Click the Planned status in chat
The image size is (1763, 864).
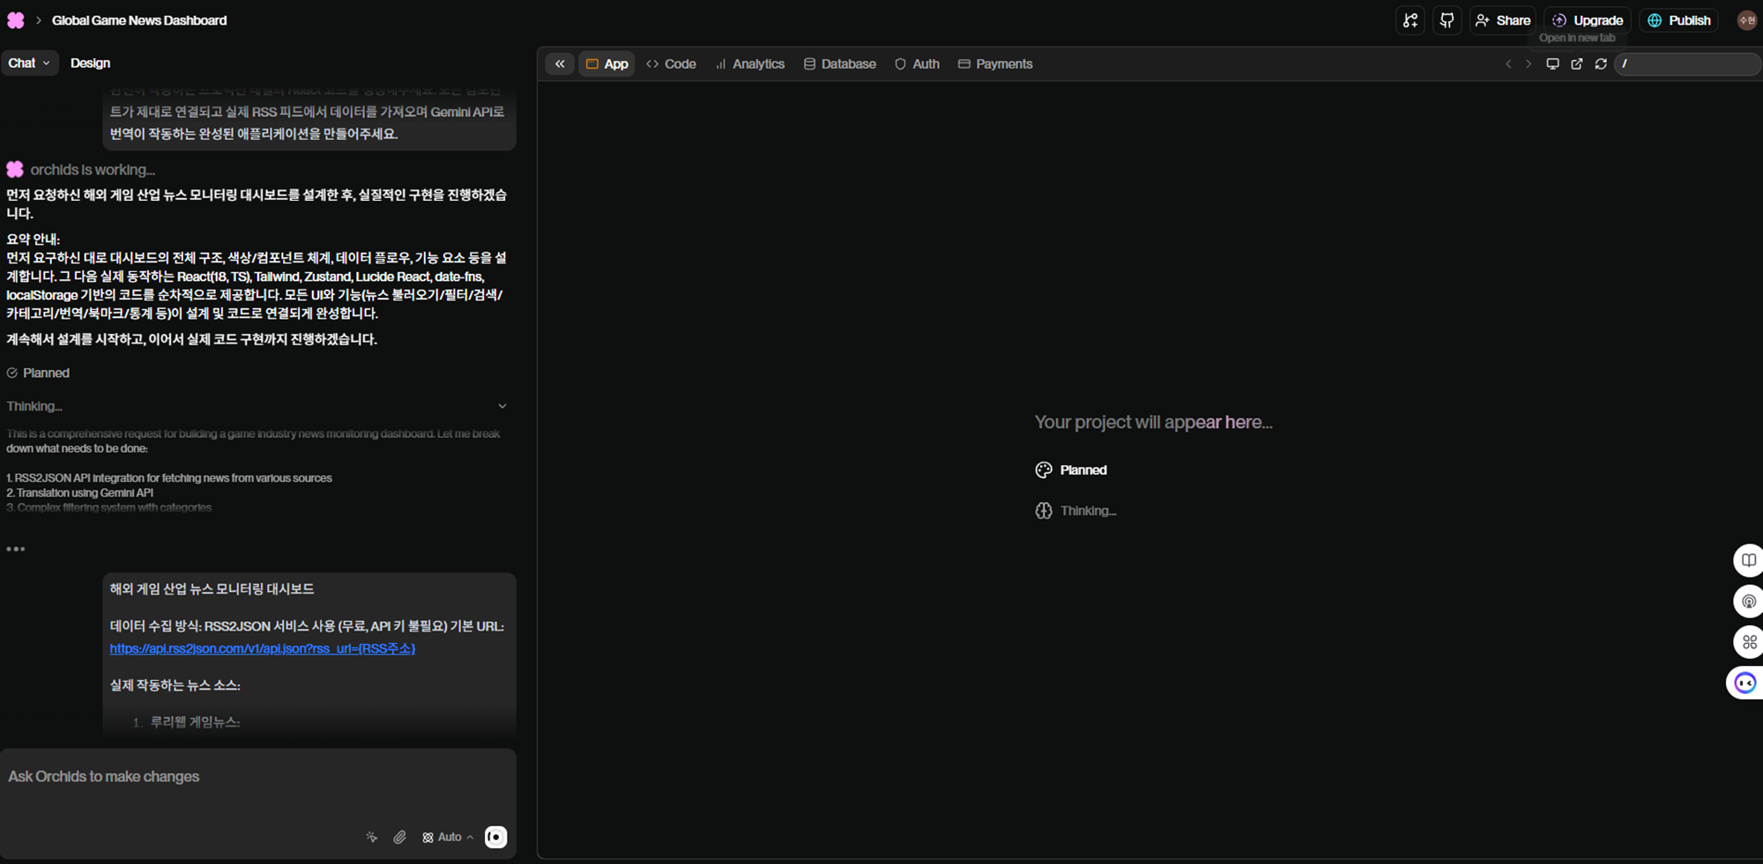coord(38,373)
